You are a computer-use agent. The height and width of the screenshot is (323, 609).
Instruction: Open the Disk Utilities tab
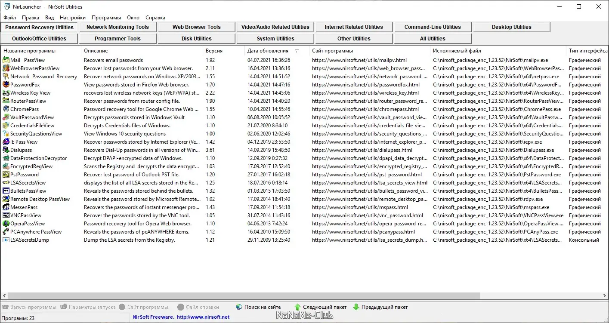coord(196,39)
